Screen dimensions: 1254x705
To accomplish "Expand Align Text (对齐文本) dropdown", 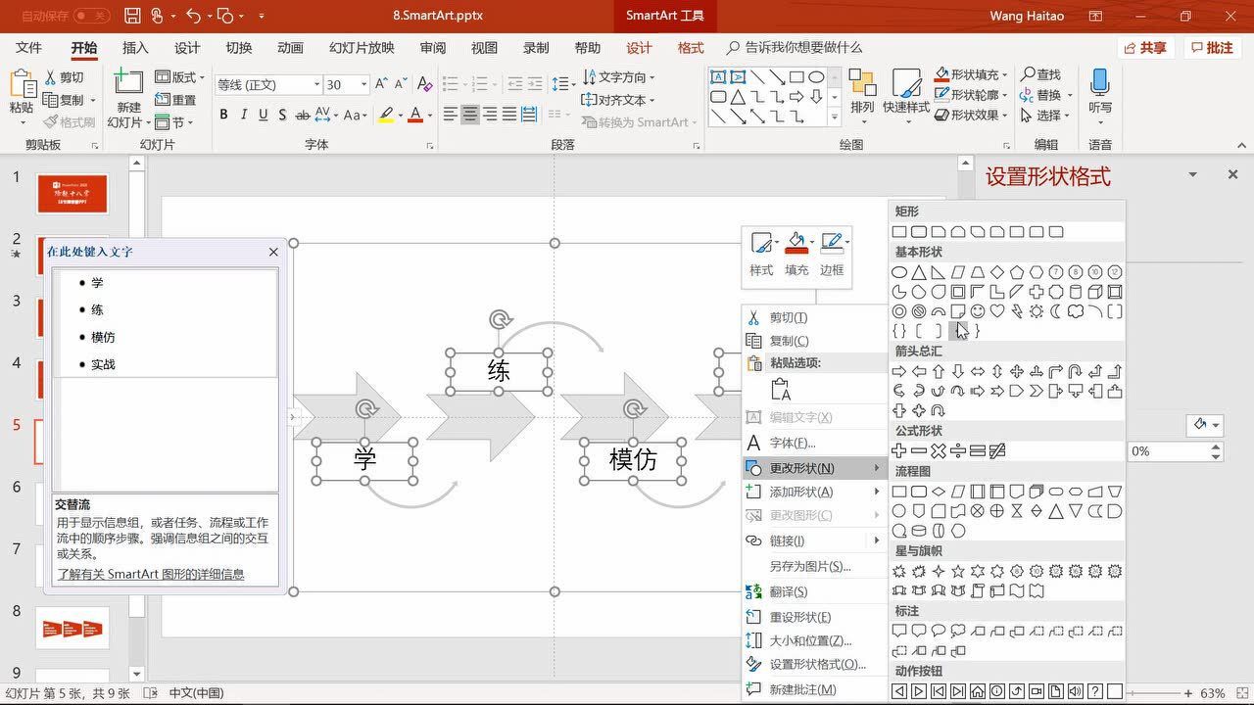I will click(x=618, y=100).
